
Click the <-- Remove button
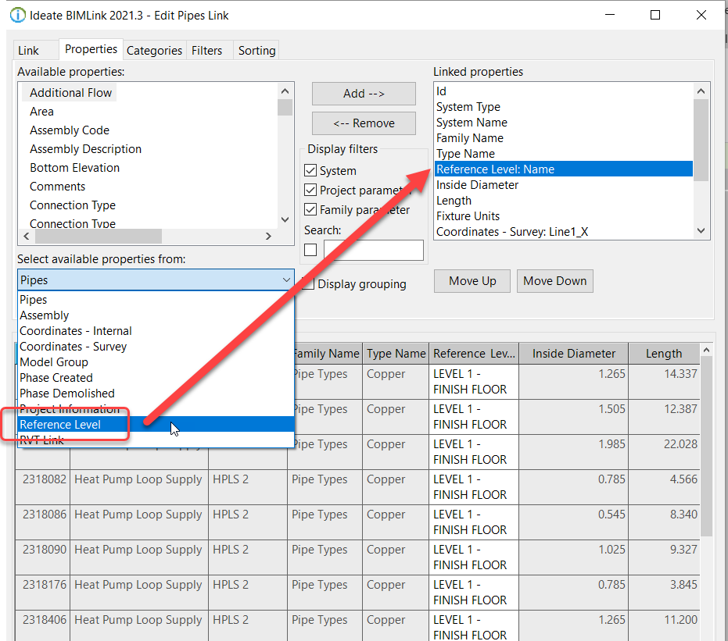[x=363, y=123]
